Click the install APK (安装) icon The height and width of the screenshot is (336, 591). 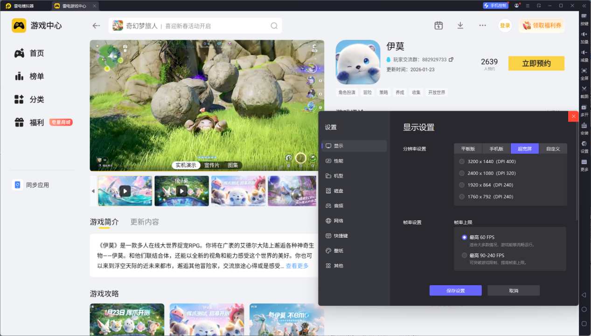[584, 128]
